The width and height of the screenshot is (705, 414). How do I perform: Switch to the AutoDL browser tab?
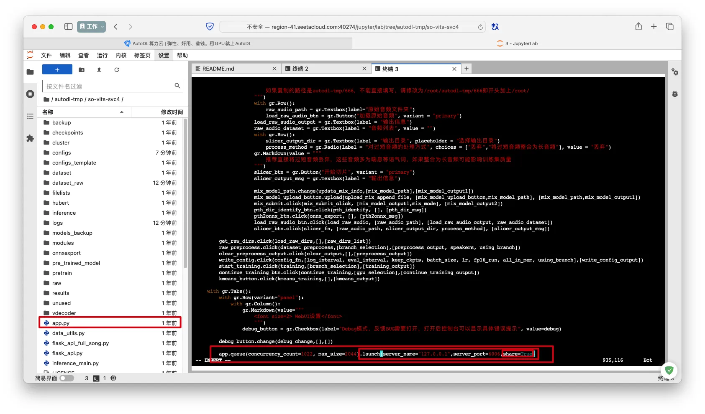point(188,43)
